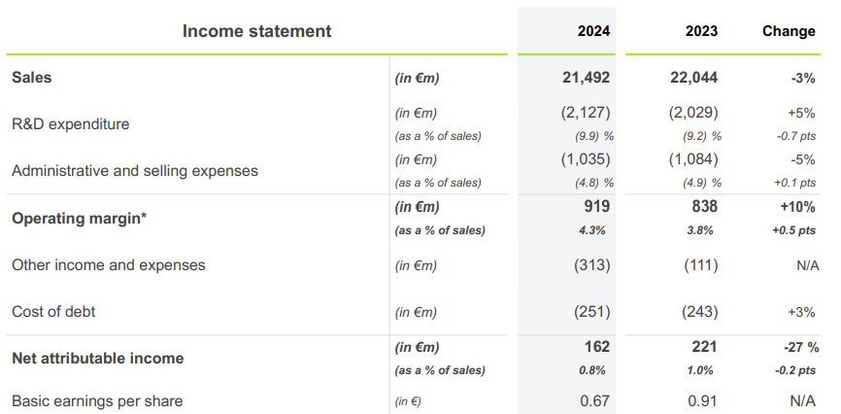This screenshot has height=414, width=841.
Task: Click the Basic earnings per share label
Action: (97, 400)
